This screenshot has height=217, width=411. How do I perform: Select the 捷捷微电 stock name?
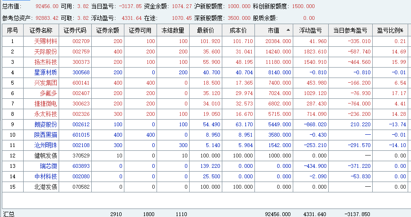45,104
